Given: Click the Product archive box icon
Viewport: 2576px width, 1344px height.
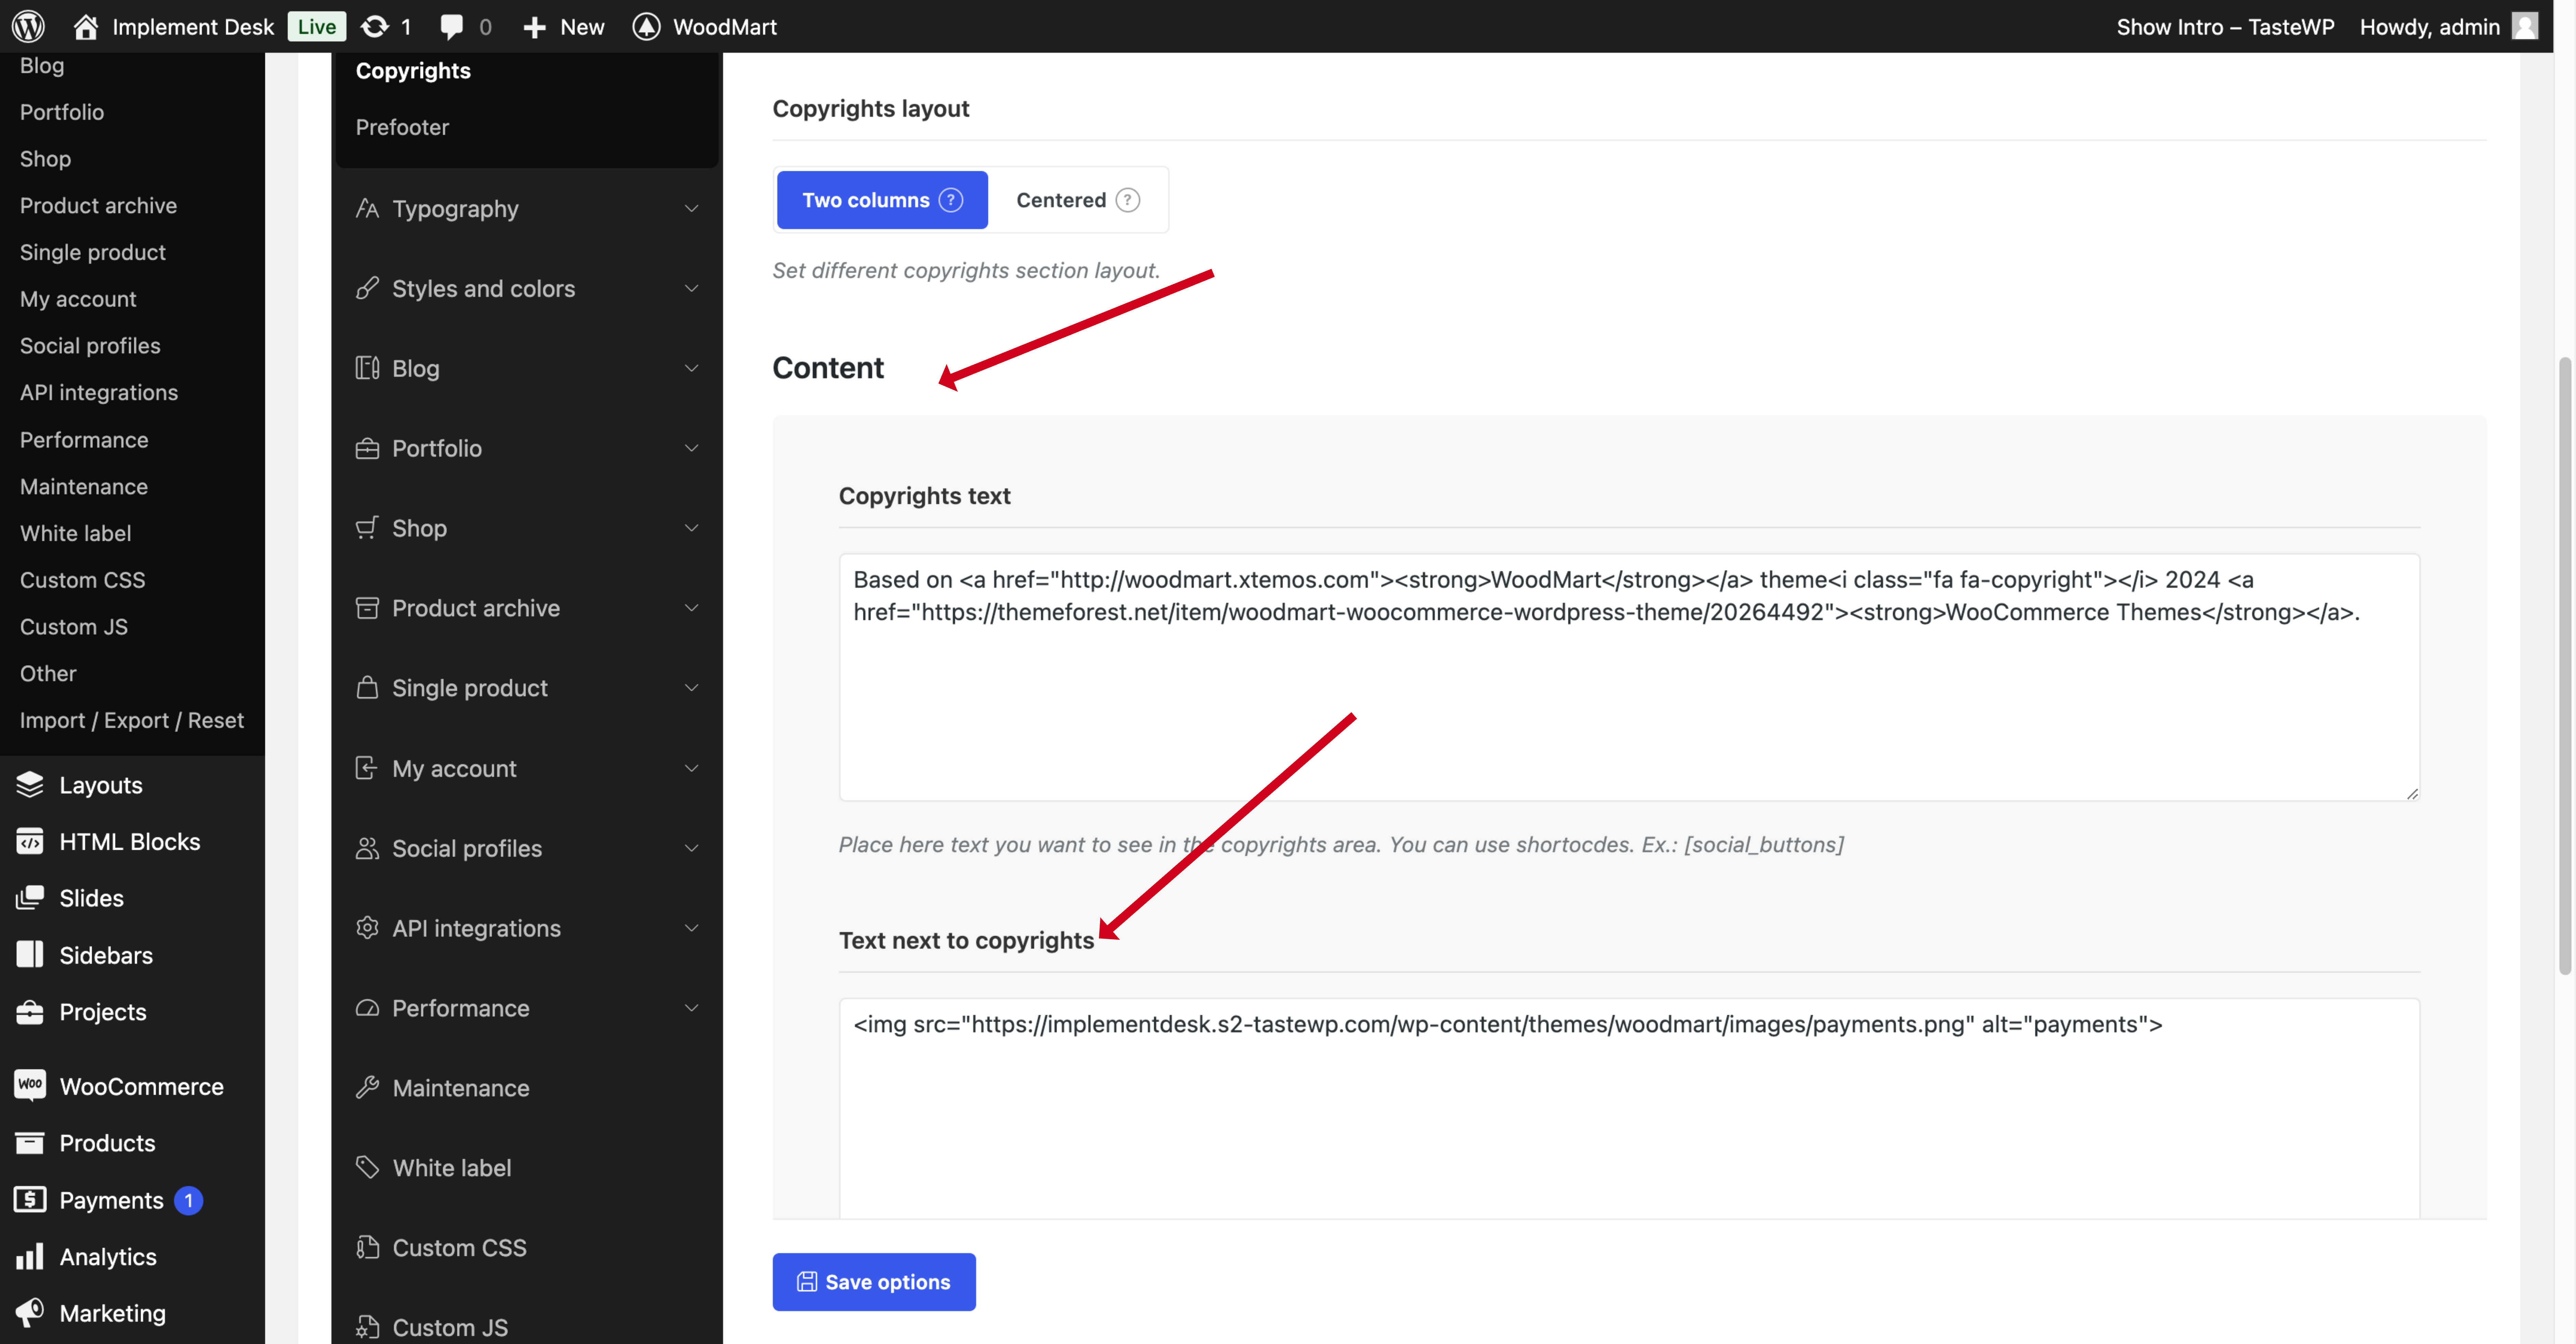Looking at the screenshot, I should (367, 608).
